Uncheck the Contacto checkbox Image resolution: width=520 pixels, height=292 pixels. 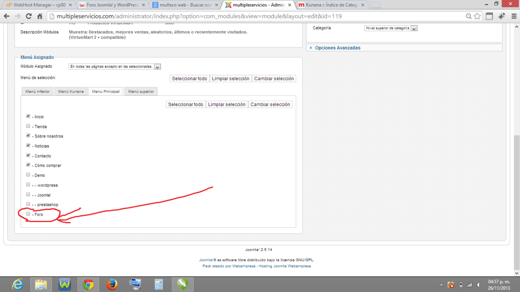click(x=28, y=155)
